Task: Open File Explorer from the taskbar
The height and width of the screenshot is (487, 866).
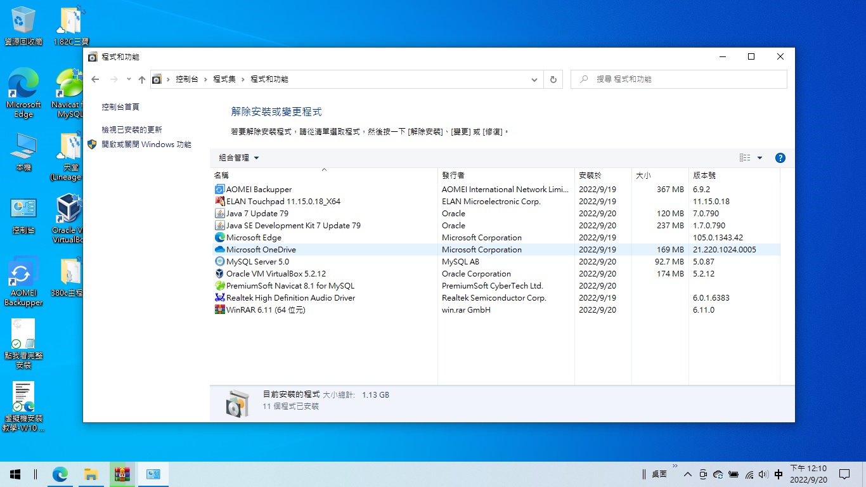Action: coord(91,474)
